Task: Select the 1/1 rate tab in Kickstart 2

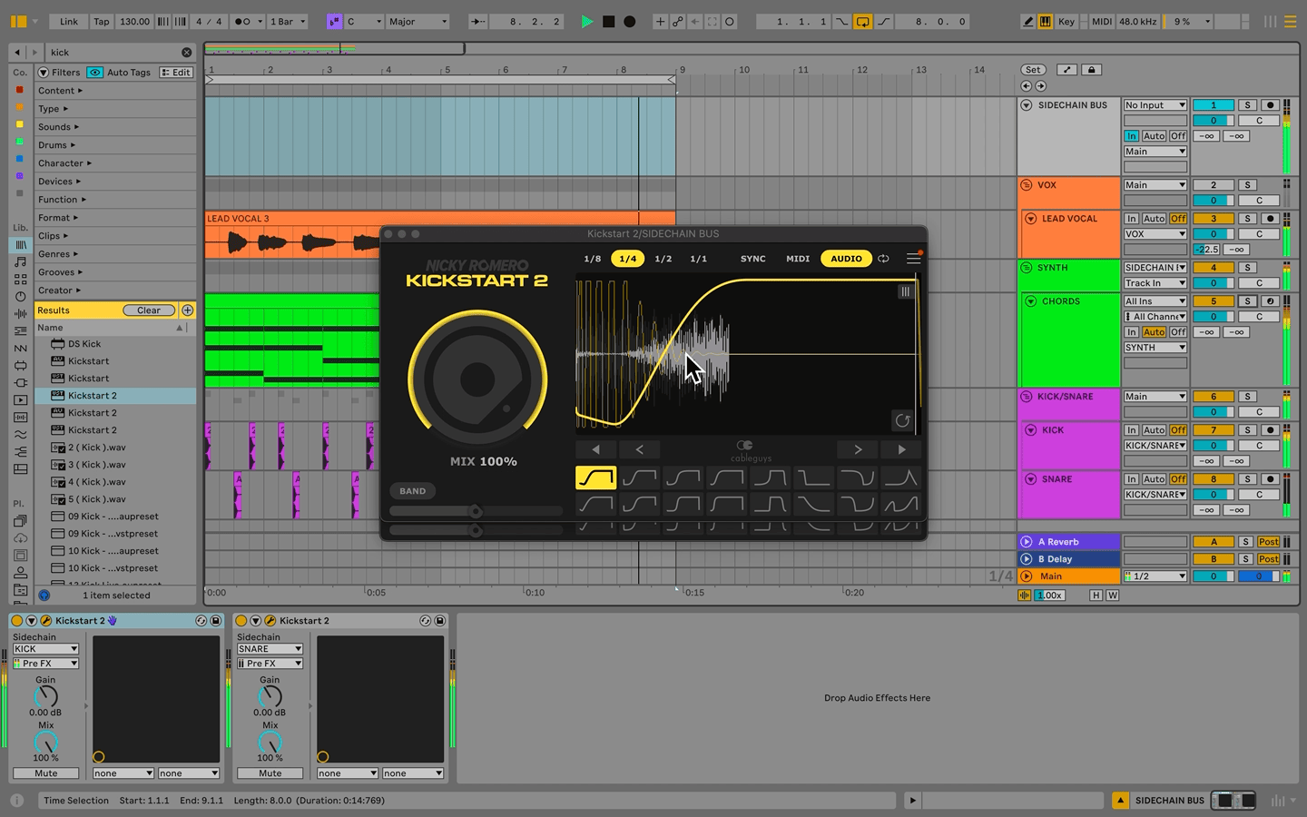Action: (x=698, y=259)
